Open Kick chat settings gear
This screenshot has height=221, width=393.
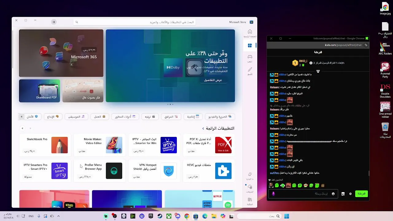350,194
